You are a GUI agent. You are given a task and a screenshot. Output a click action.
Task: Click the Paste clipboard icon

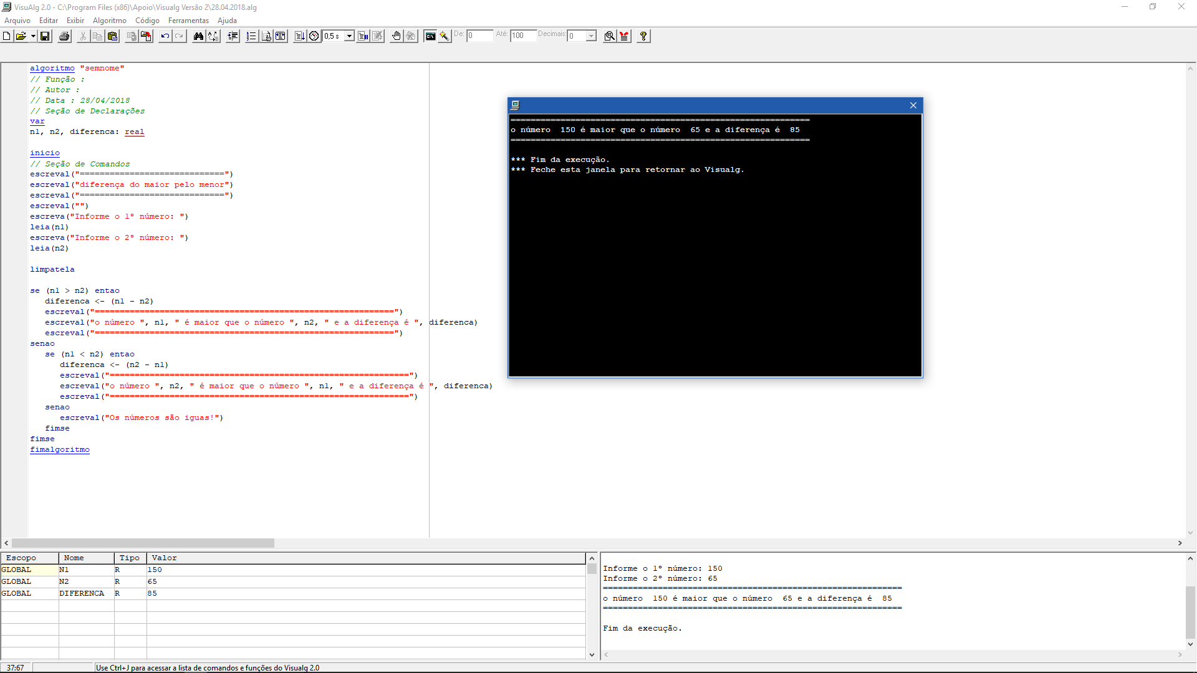point(112,36)
